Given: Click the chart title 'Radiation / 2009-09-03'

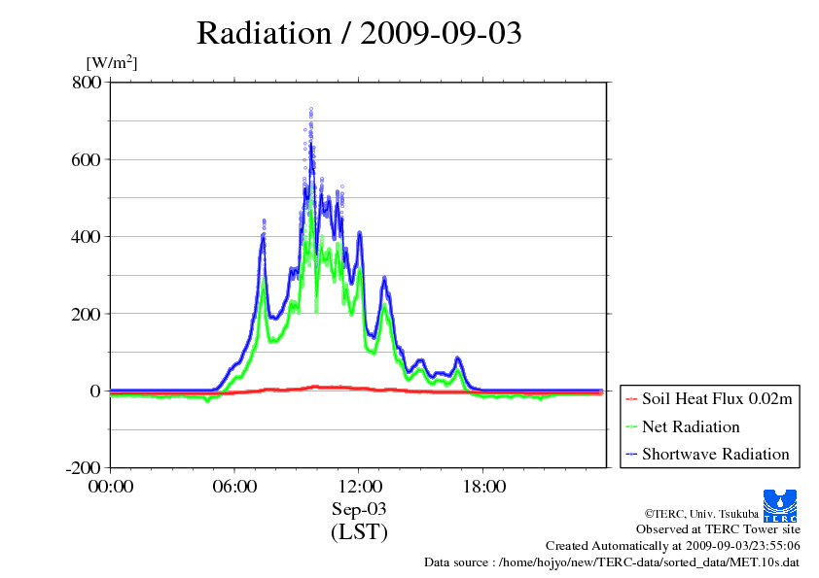Looking at the screenshot, I should pos(359,33).
